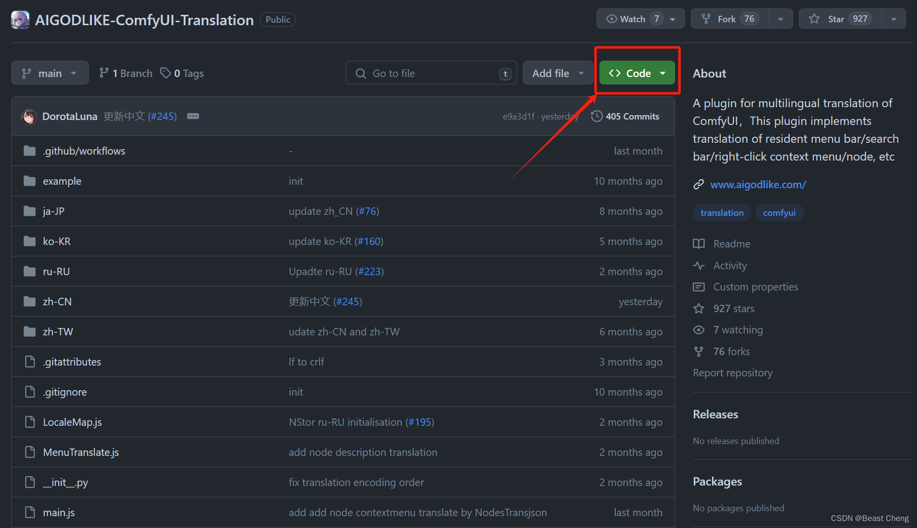
Task: Open the main.js file
Action: [59, 513]
